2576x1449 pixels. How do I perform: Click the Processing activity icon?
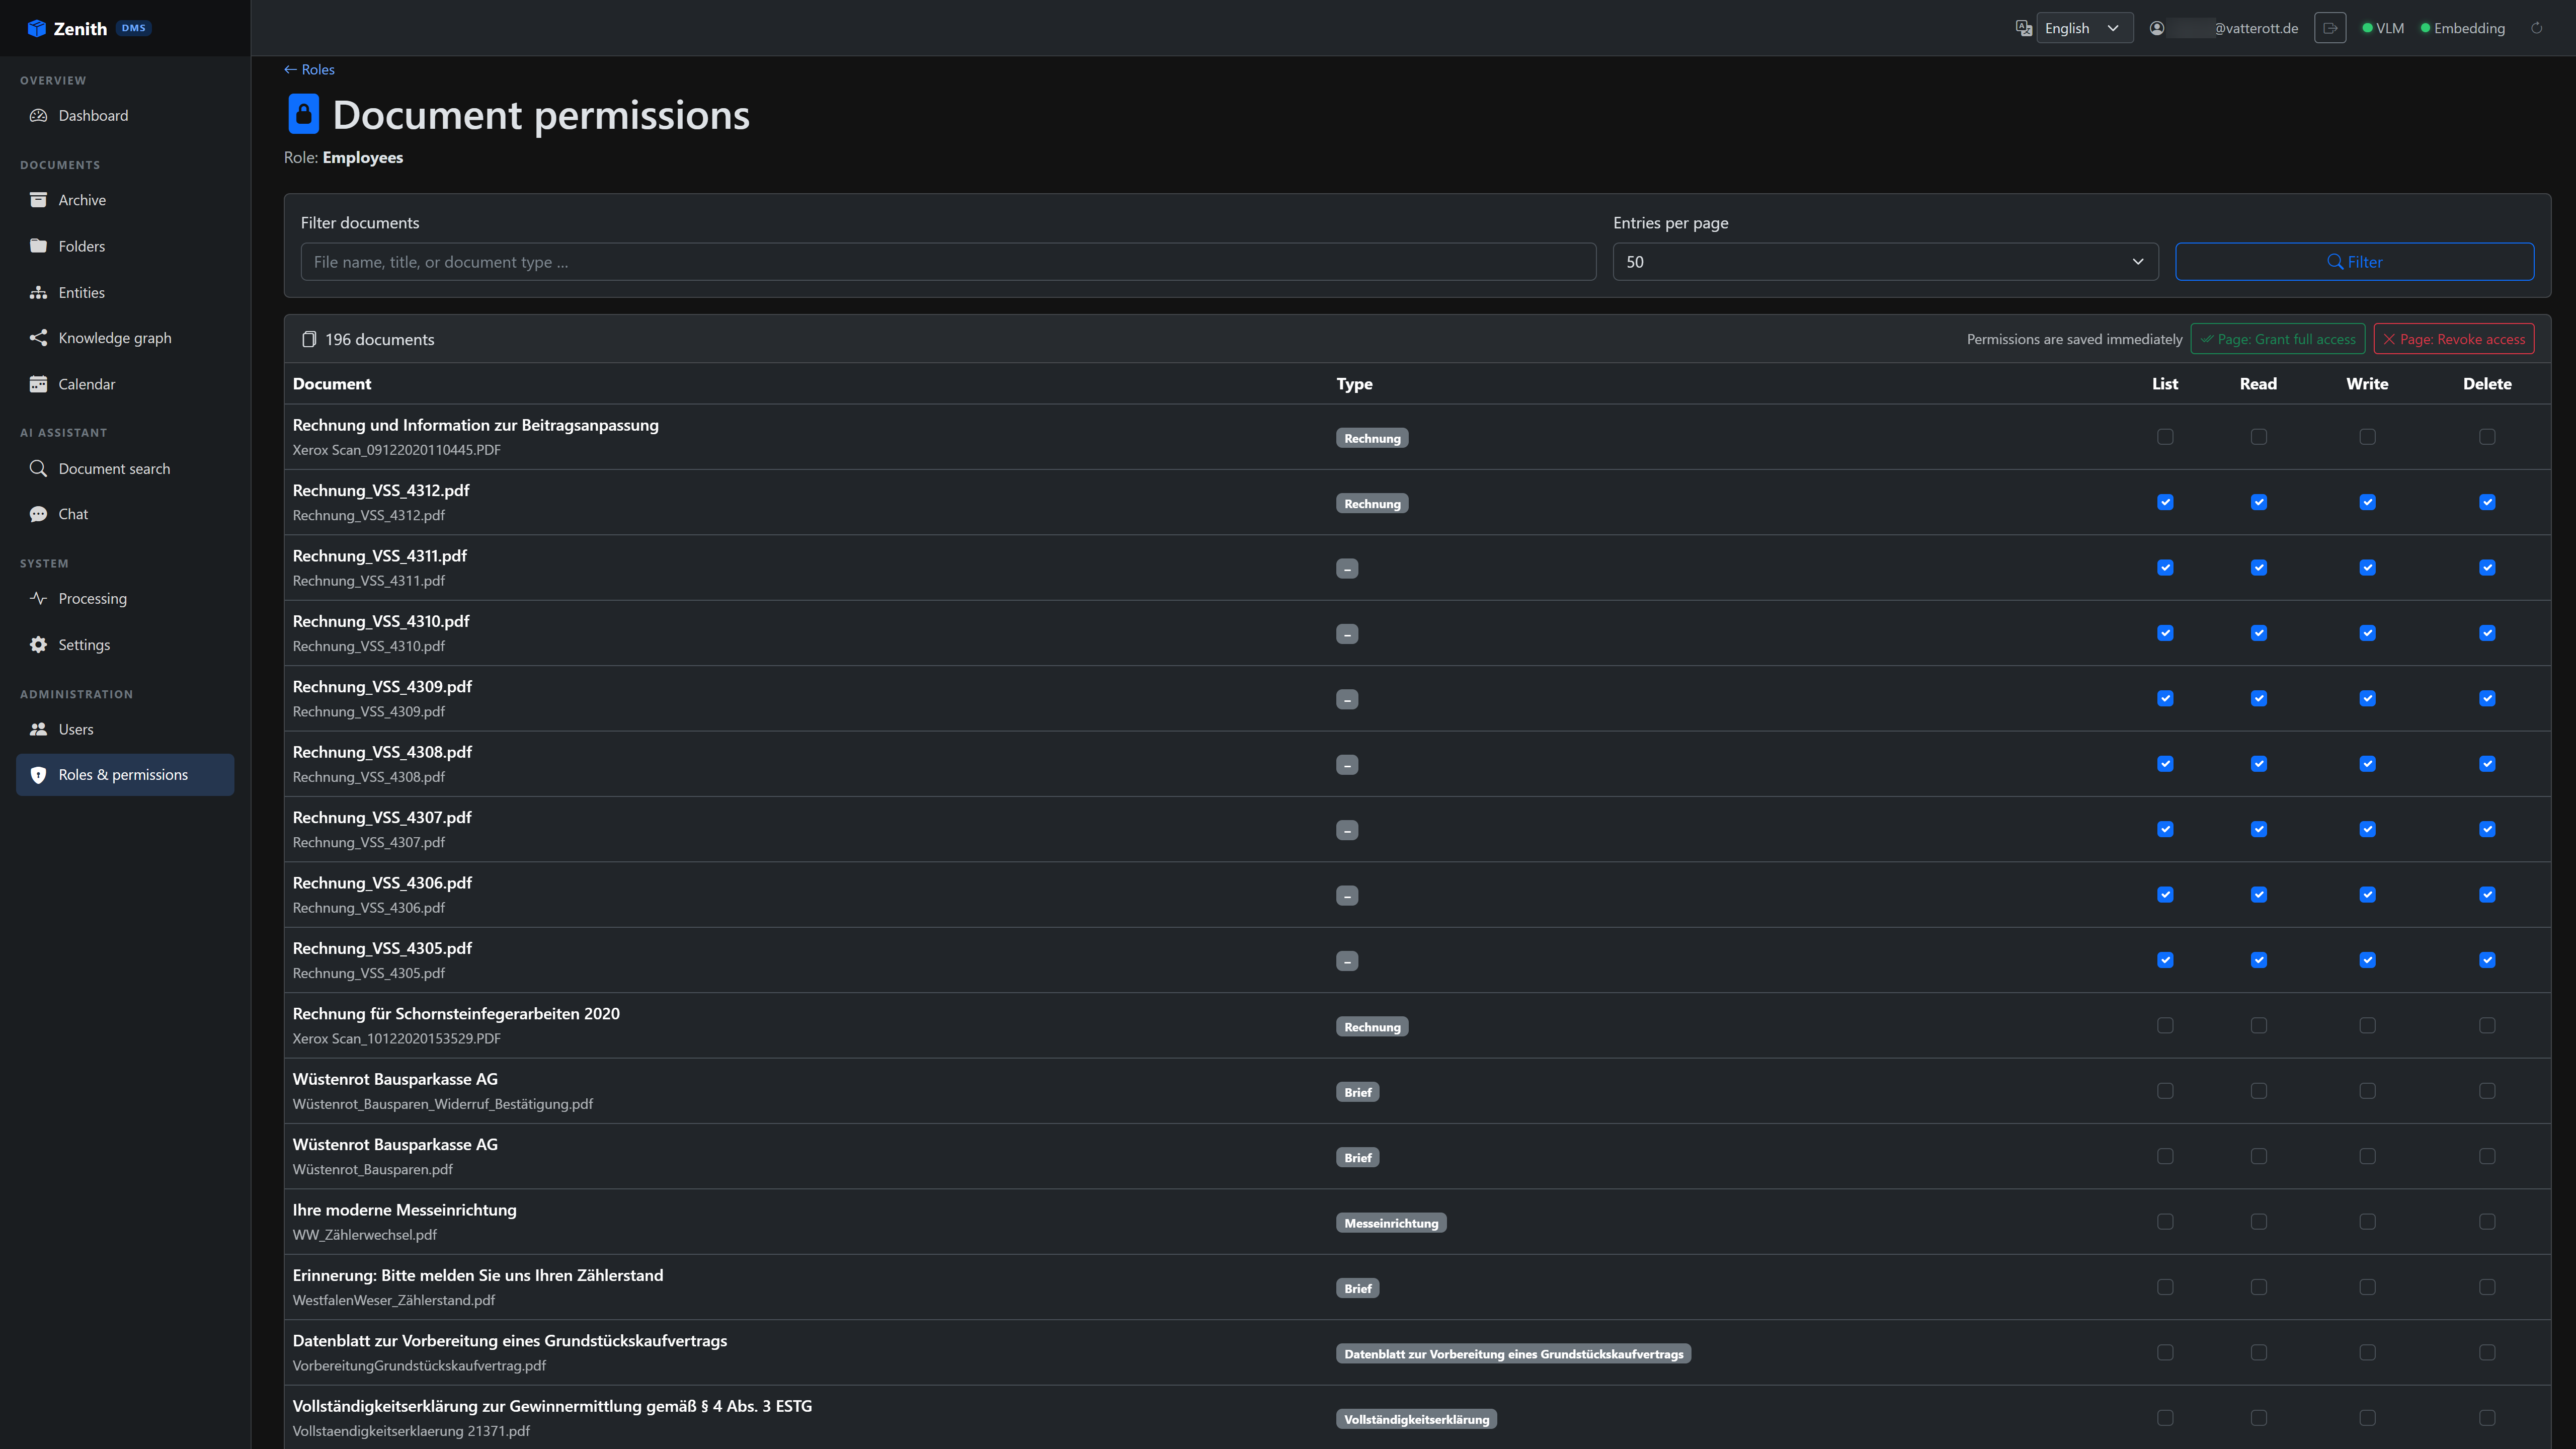tap(38, 598)
